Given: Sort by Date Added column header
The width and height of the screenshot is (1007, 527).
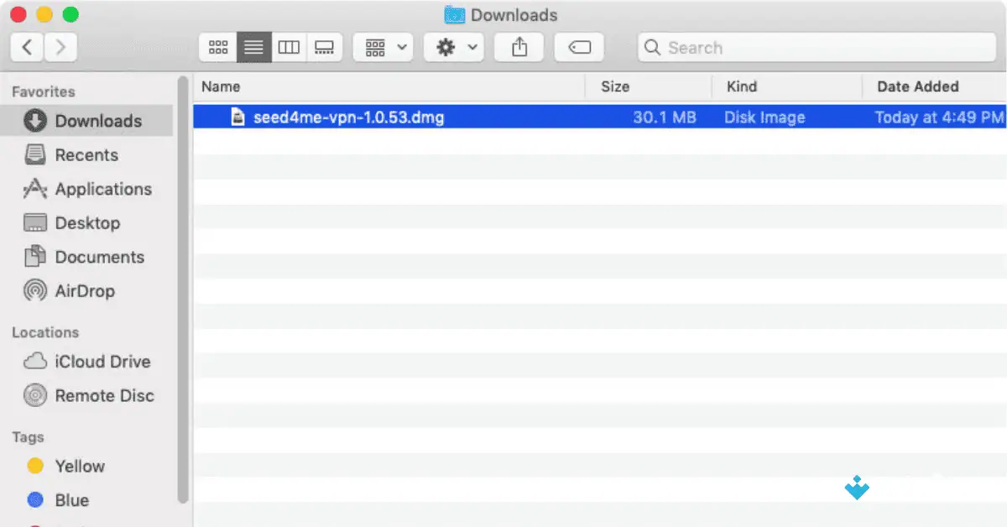Looking at the screenshot, I should pos(917,86).
